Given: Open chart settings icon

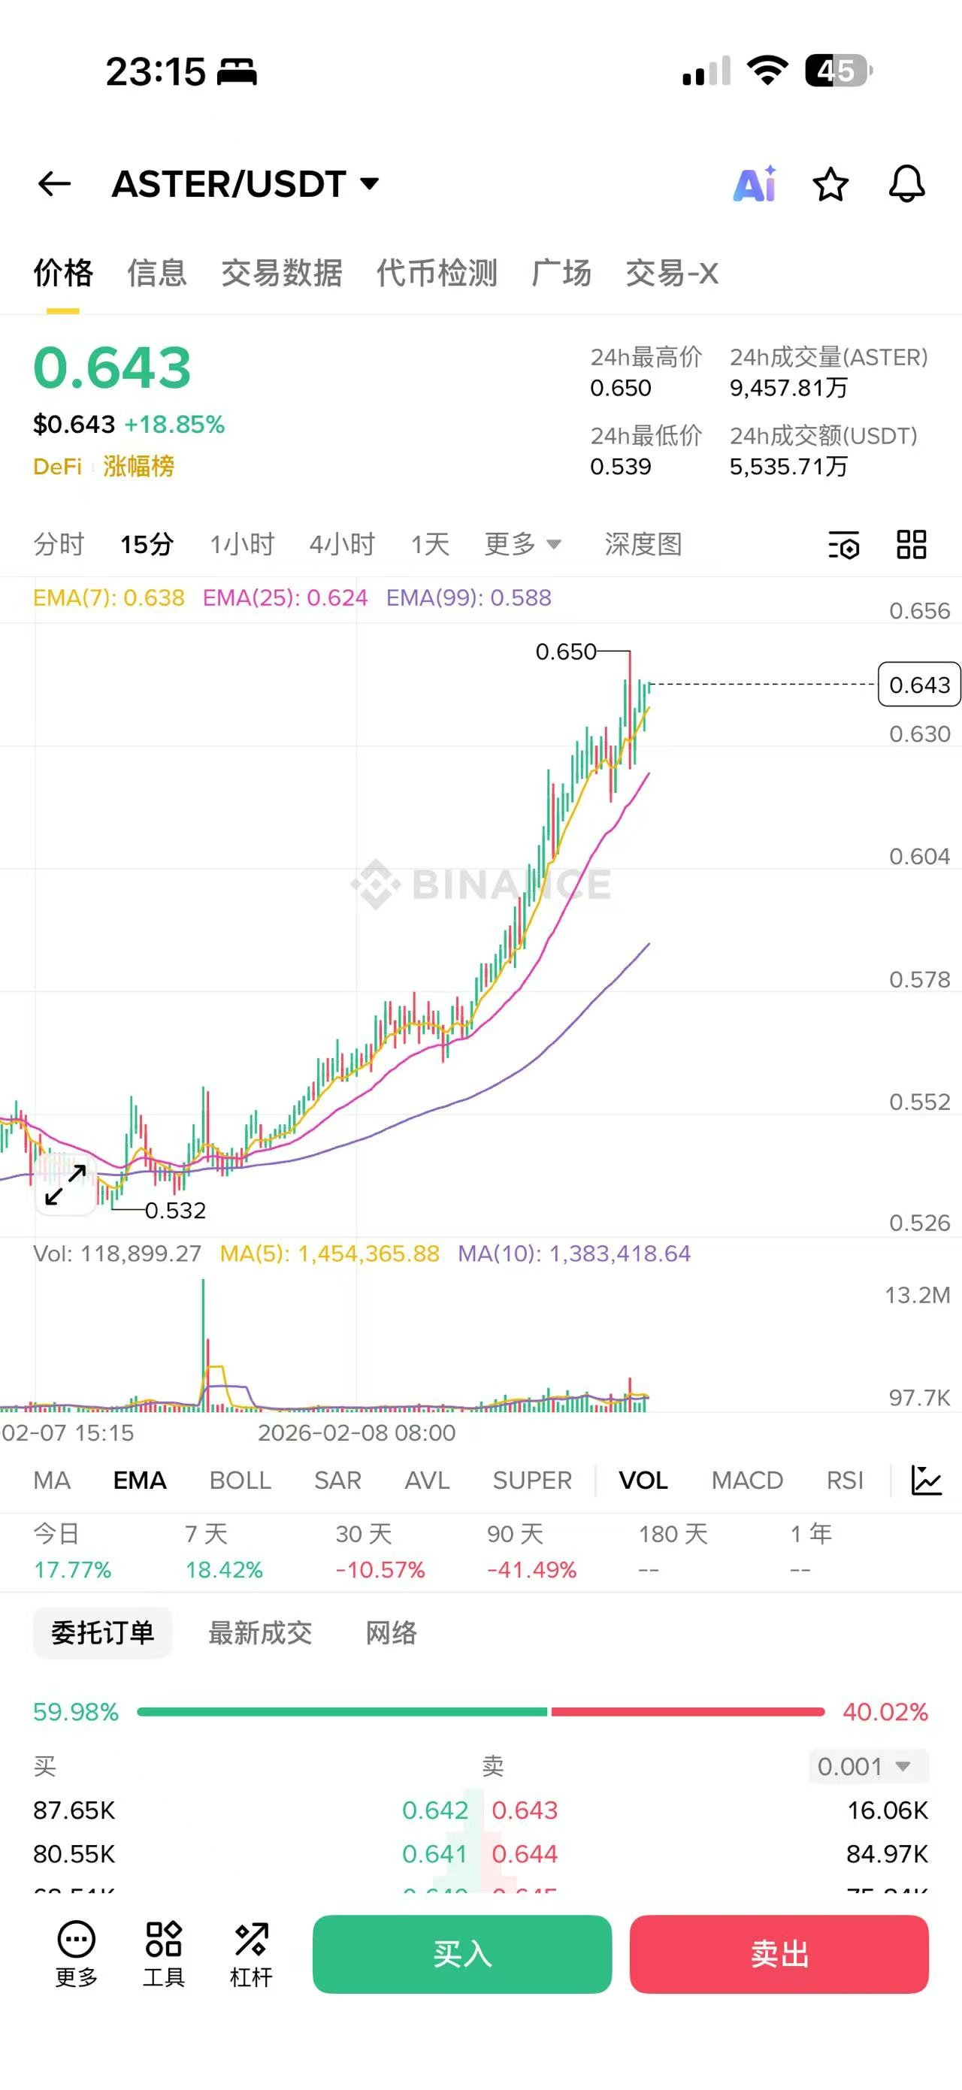Looking at the screenshot, I should click(x=843, y=544).
